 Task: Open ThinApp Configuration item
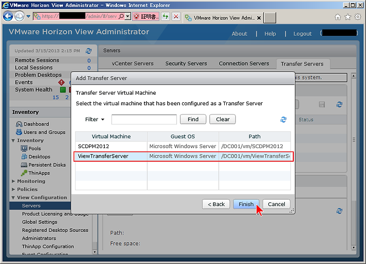[48, 247]
